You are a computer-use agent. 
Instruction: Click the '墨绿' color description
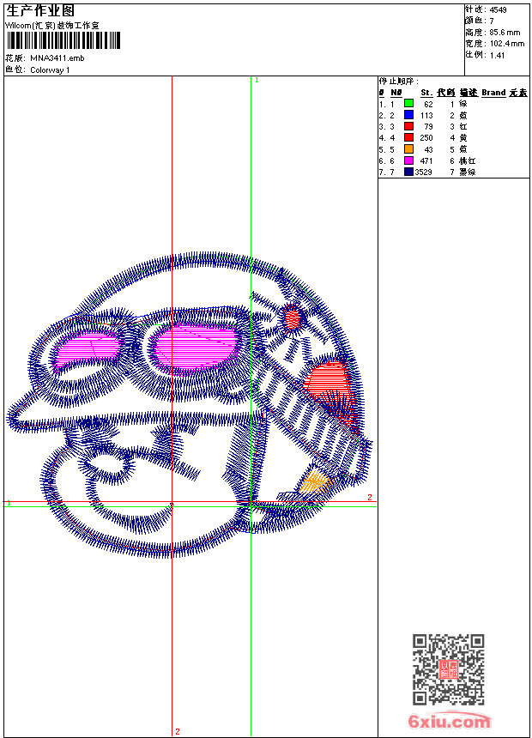pyautogui.click(x=467, y=172)
